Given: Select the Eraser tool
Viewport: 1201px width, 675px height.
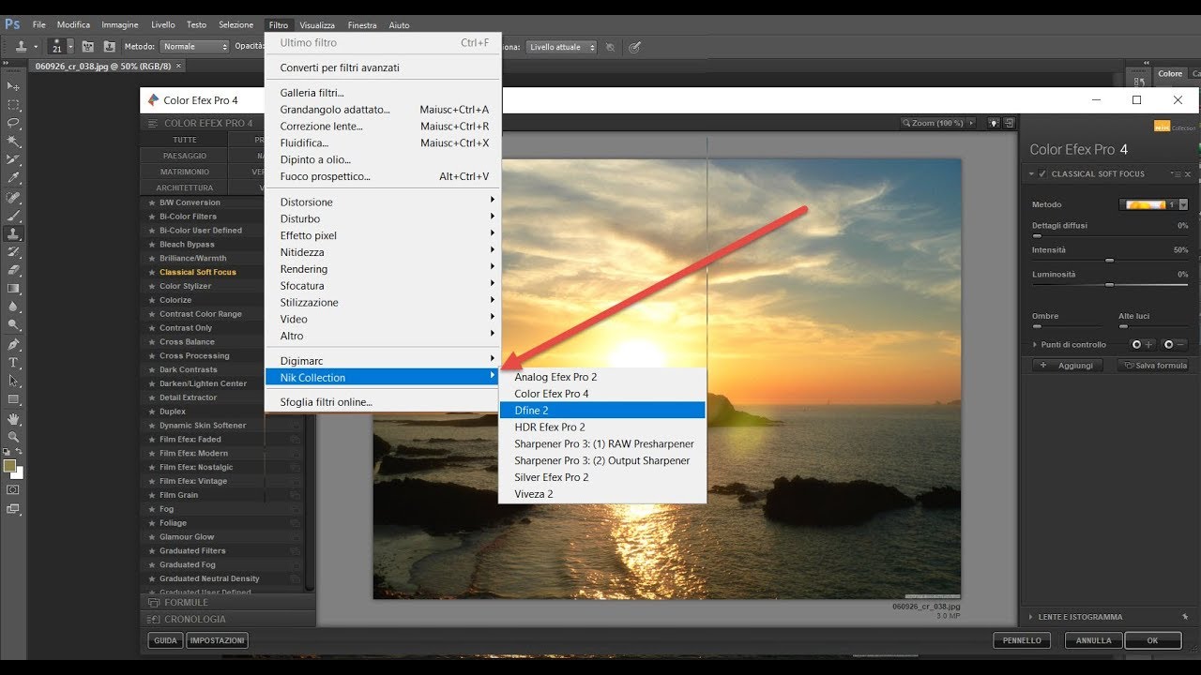Looking at the screenshot, I should click(x=13, y=270).
